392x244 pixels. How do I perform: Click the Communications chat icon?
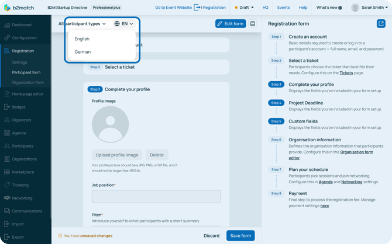pyautogui.click(x=7, y=211)
